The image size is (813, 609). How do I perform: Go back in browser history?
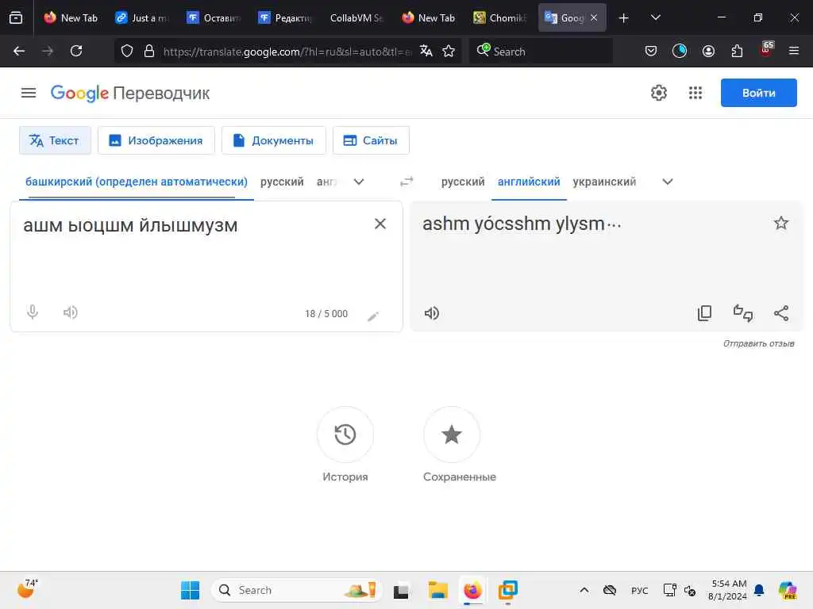click(19, 51)
